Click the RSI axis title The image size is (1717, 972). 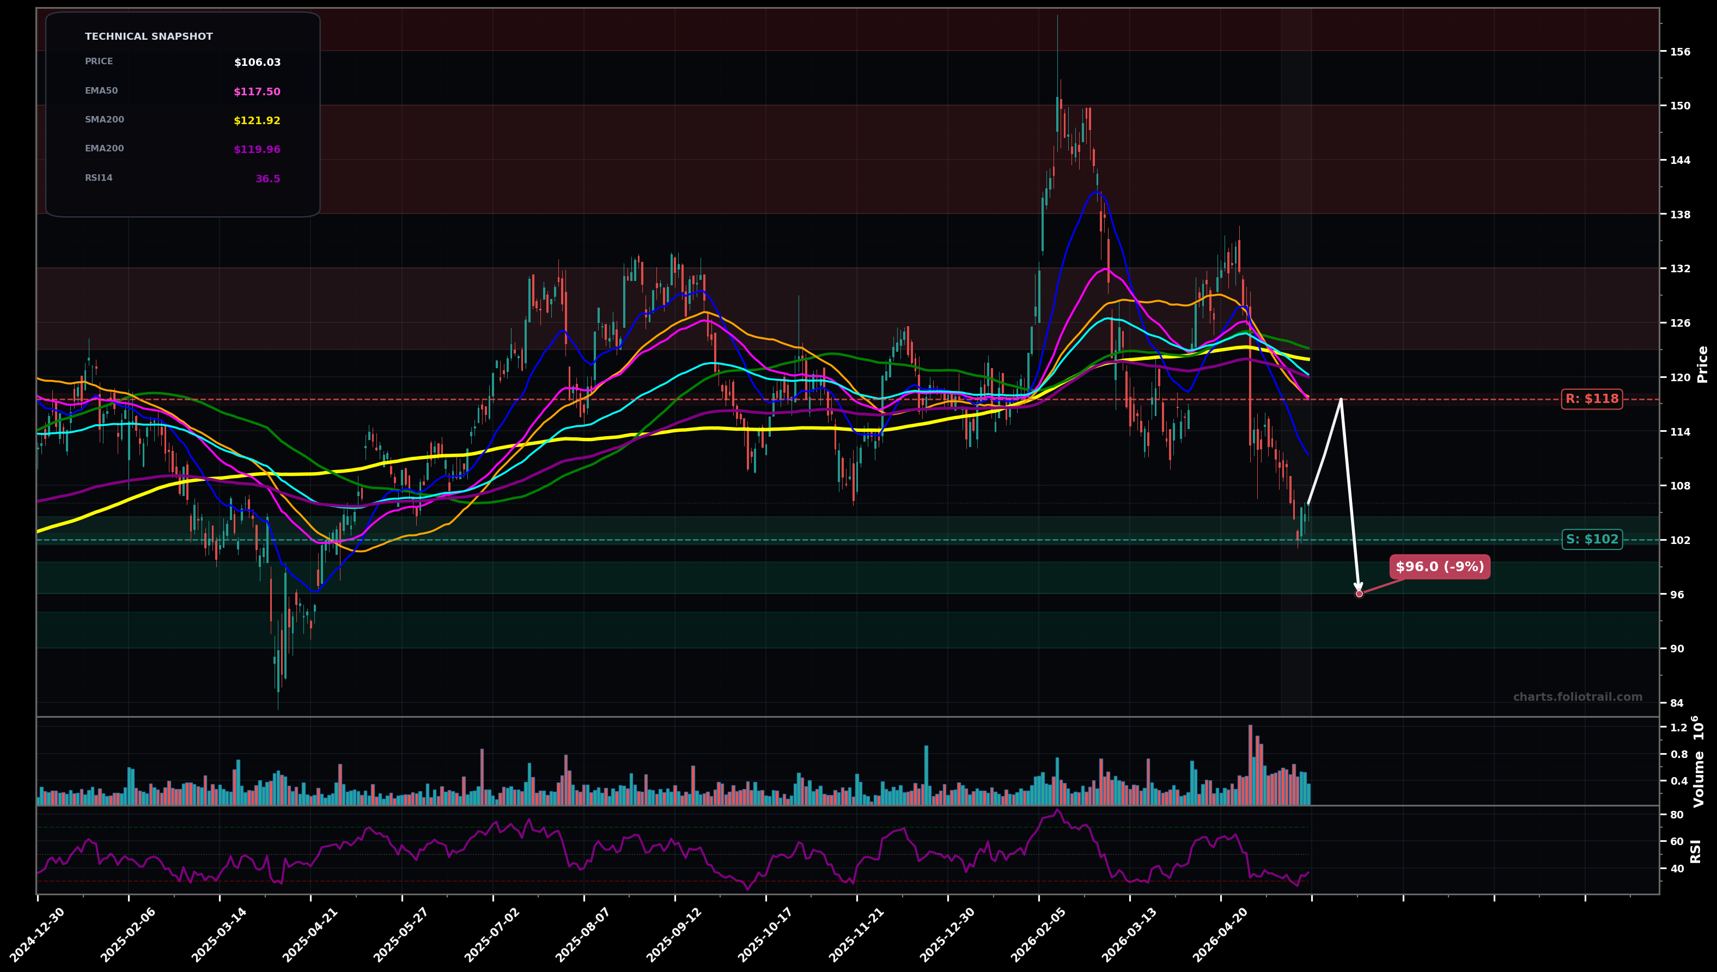pyautogui.click(x=1696, y=851)
